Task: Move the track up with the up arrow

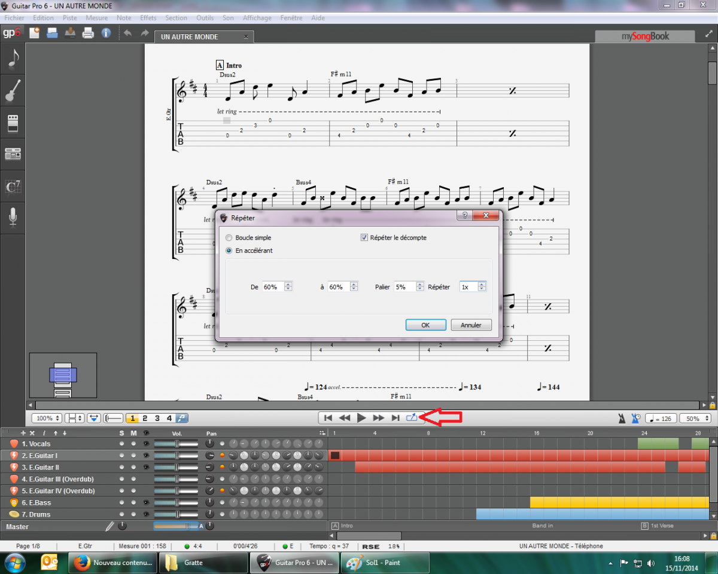Action: [55, 433]
